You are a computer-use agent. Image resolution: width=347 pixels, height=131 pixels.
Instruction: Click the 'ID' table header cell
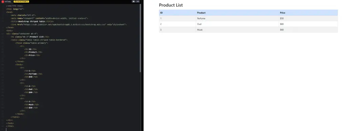coord(178,13)
